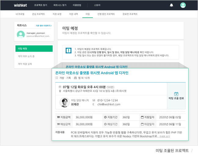Open 스토어 in top navigation
This screenshot has width=198, height=156.
coord(97,5)
